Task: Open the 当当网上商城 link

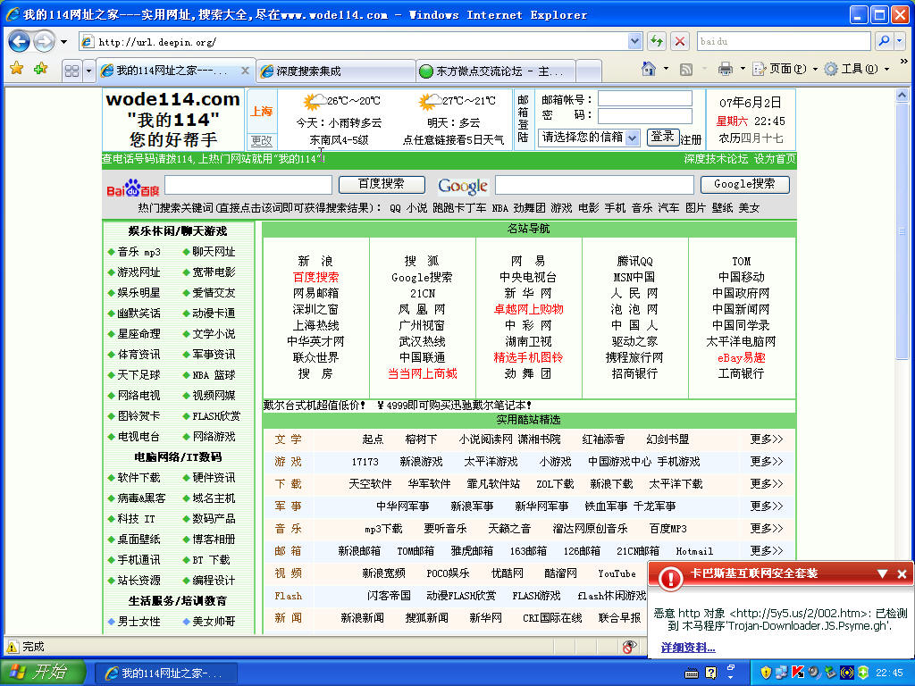Action: point(423,373)
